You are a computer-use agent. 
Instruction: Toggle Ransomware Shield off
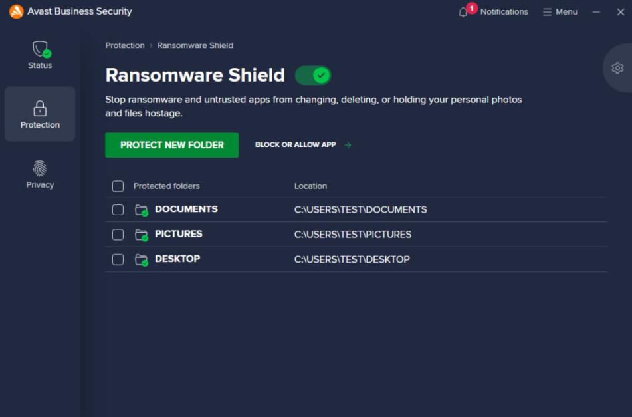point(313,75)
